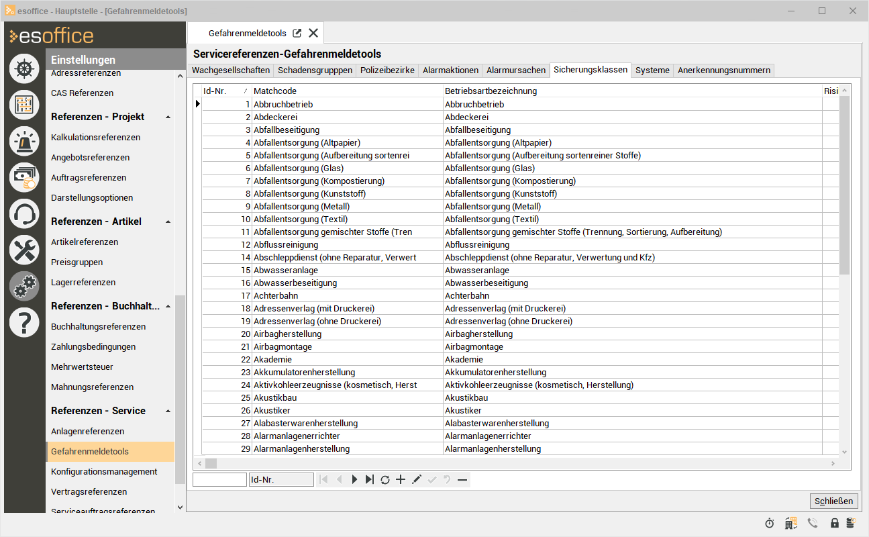Image resolution: width=869 pixels, height=537 pixels.
Task: Select the Matchcode cell 'Achterbahn'
Action: [x=348, y=295]
